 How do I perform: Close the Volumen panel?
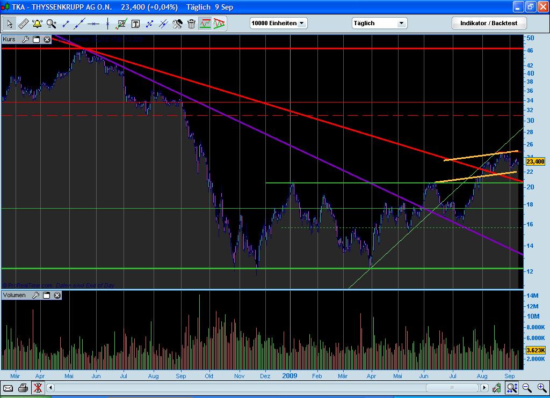(57, 296)
